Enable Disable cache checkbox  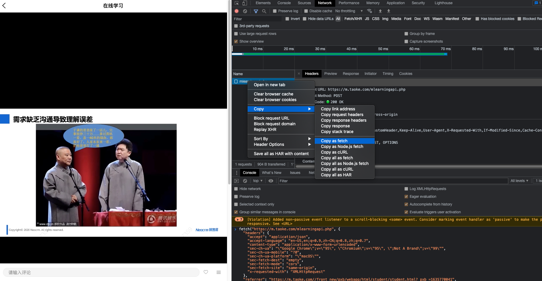pos(306,11)
